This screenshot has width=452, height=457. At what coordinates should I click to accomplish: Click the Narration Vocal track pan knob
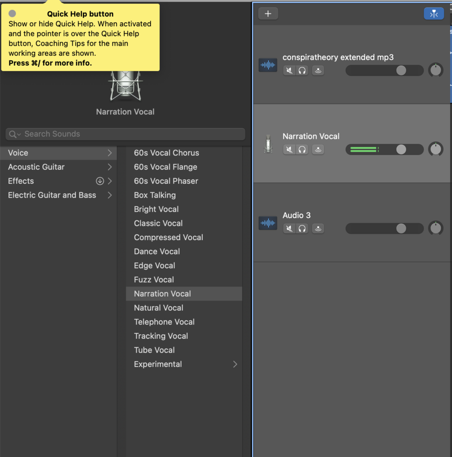point(436,149)
